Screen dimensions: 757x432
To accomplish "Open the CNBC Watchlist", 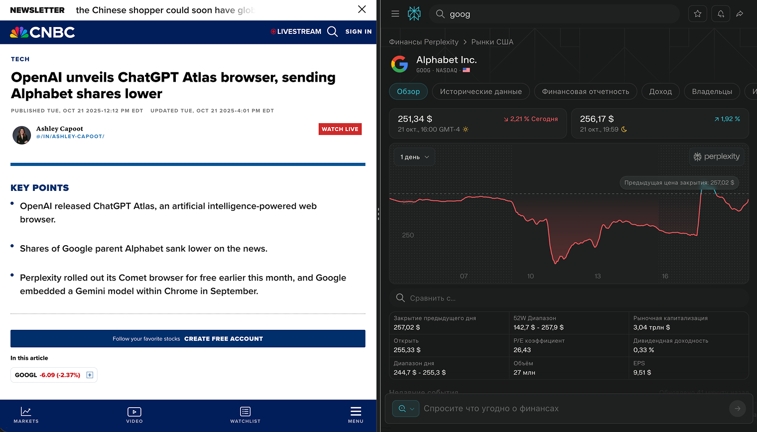I will [245, 415].
